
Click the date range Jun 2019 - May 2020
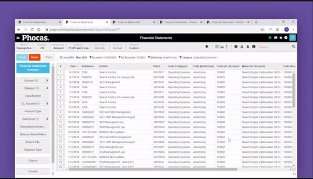pos(73,58)
